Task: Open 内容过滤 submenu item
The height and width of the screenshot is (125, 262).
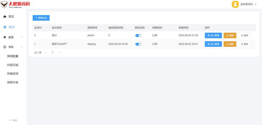Action: [x=13, y=65]
